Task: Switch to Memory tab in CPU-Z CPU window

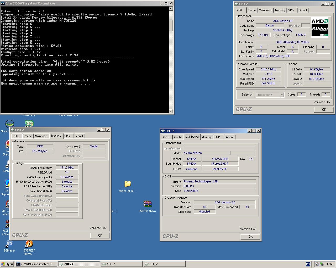Action: pos(280,10)
